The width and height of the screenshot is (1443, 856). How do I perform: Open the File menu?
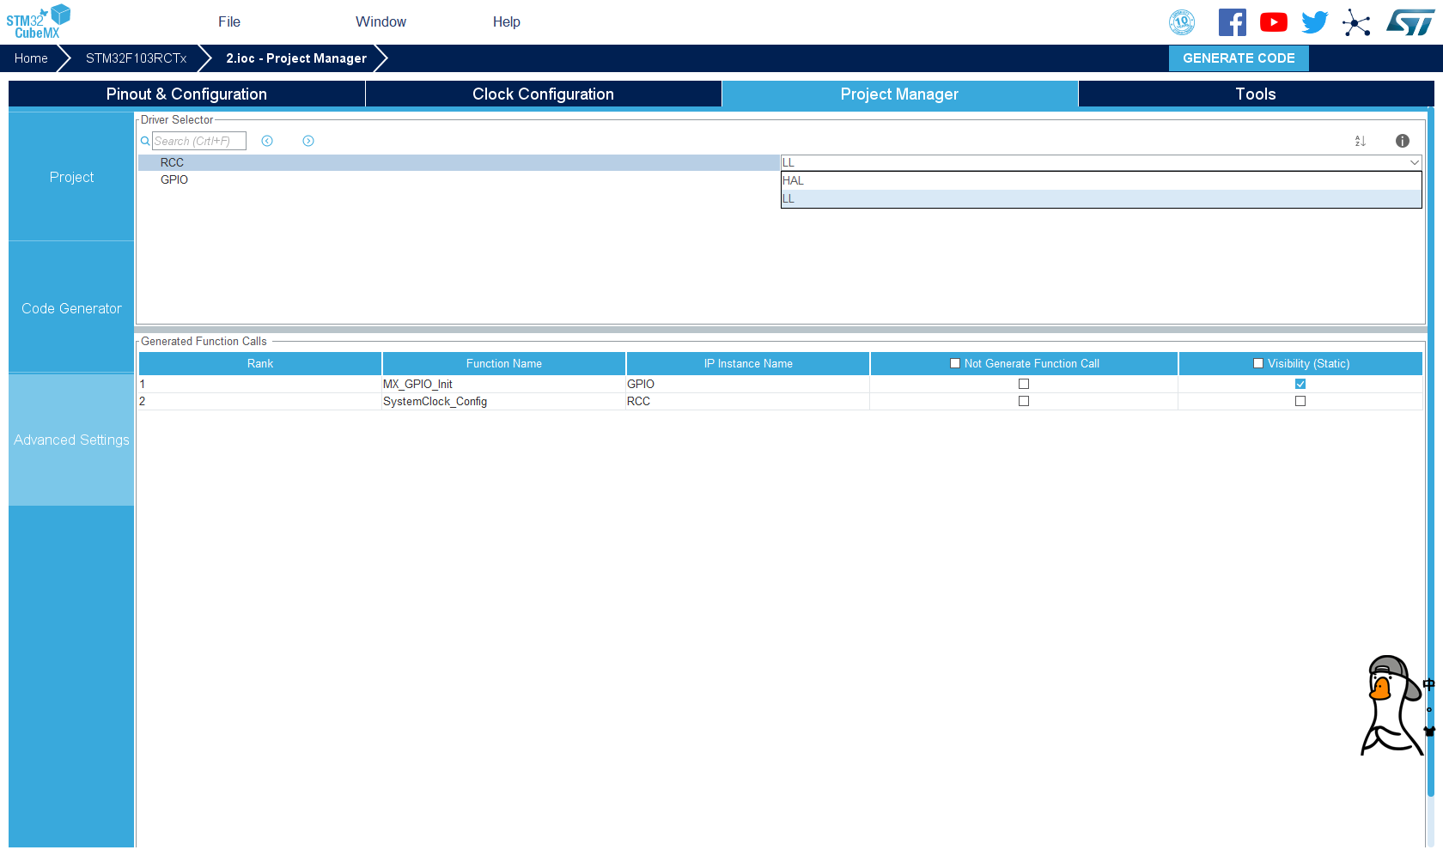coord(229,22)
